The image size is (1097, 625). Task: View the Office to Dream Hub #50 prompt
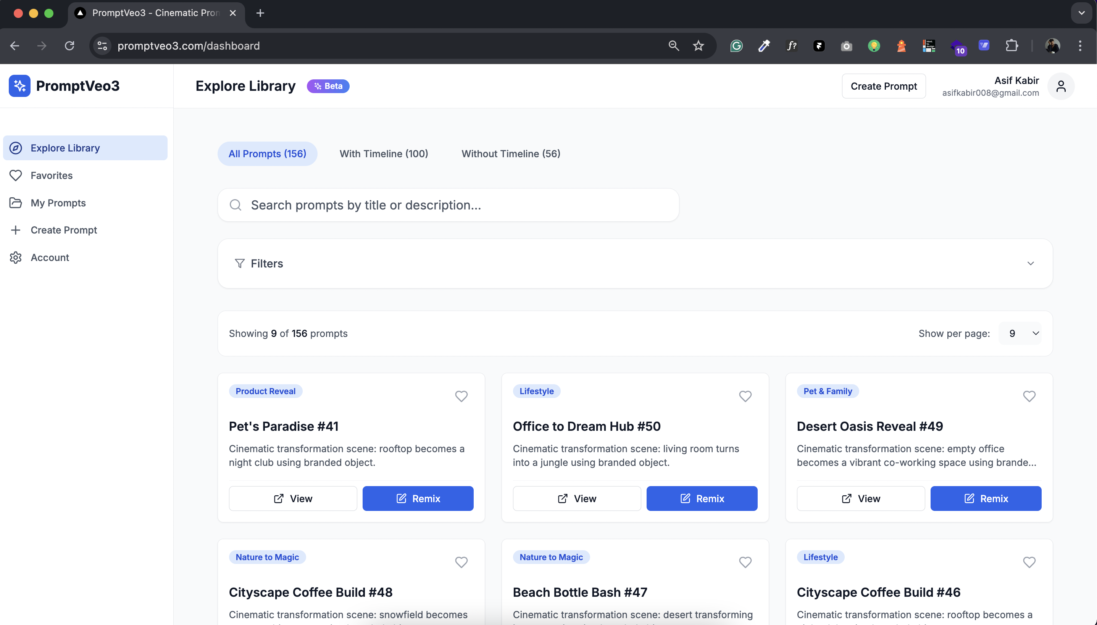[577, 498]
